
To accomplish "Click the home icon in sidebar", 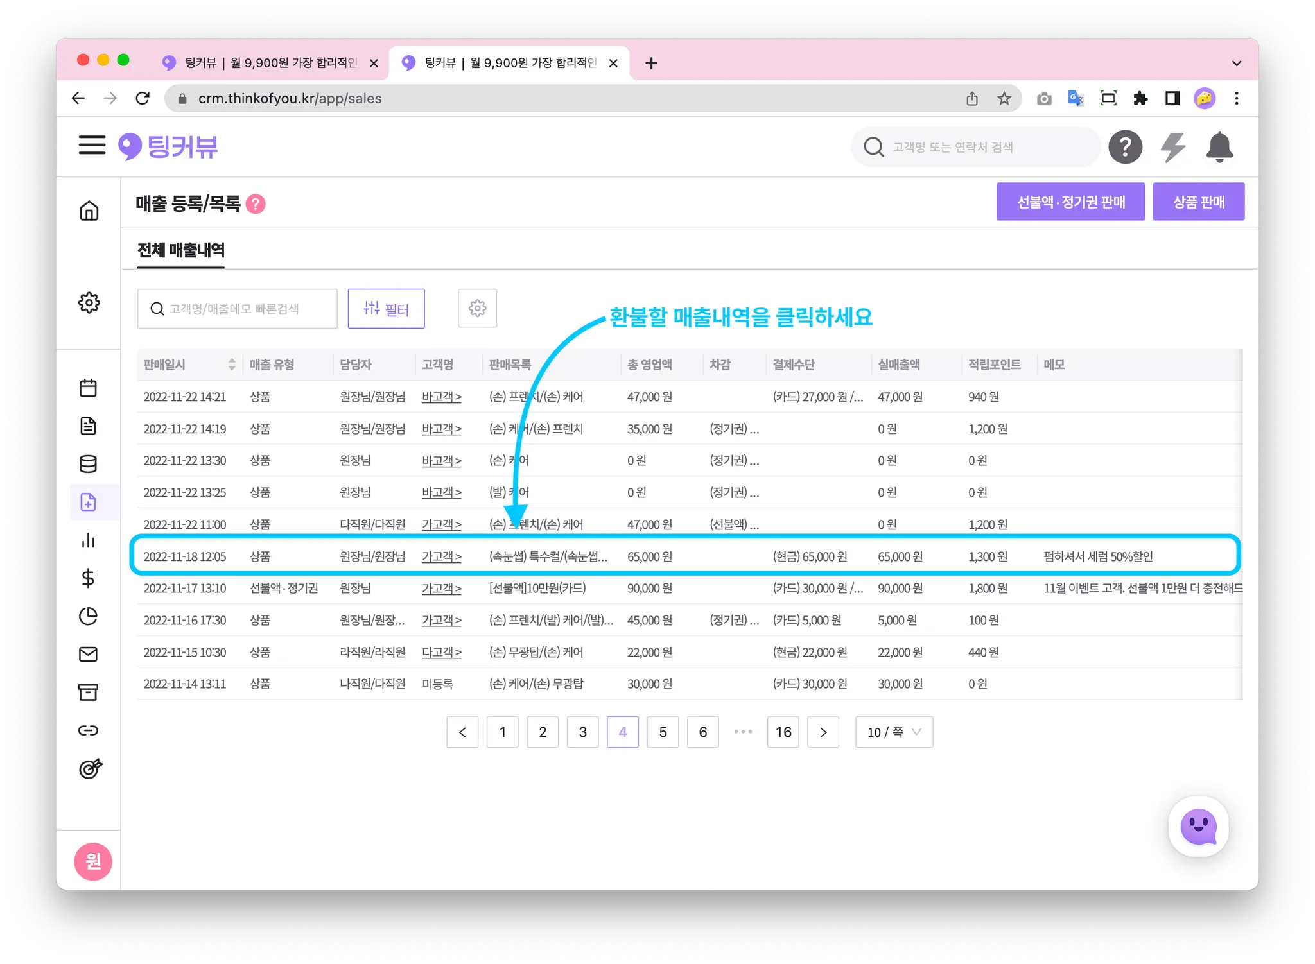I will [x=89, y=211].
